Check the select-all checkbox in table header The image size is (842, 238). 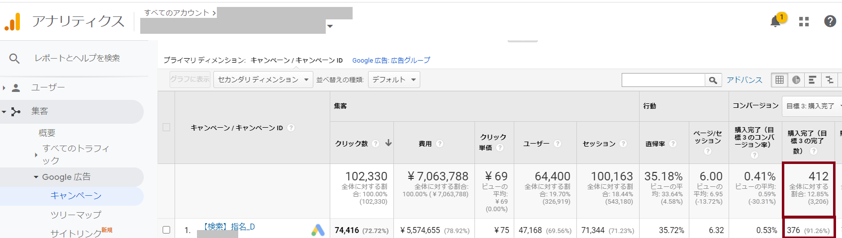(x=166, y=127)
